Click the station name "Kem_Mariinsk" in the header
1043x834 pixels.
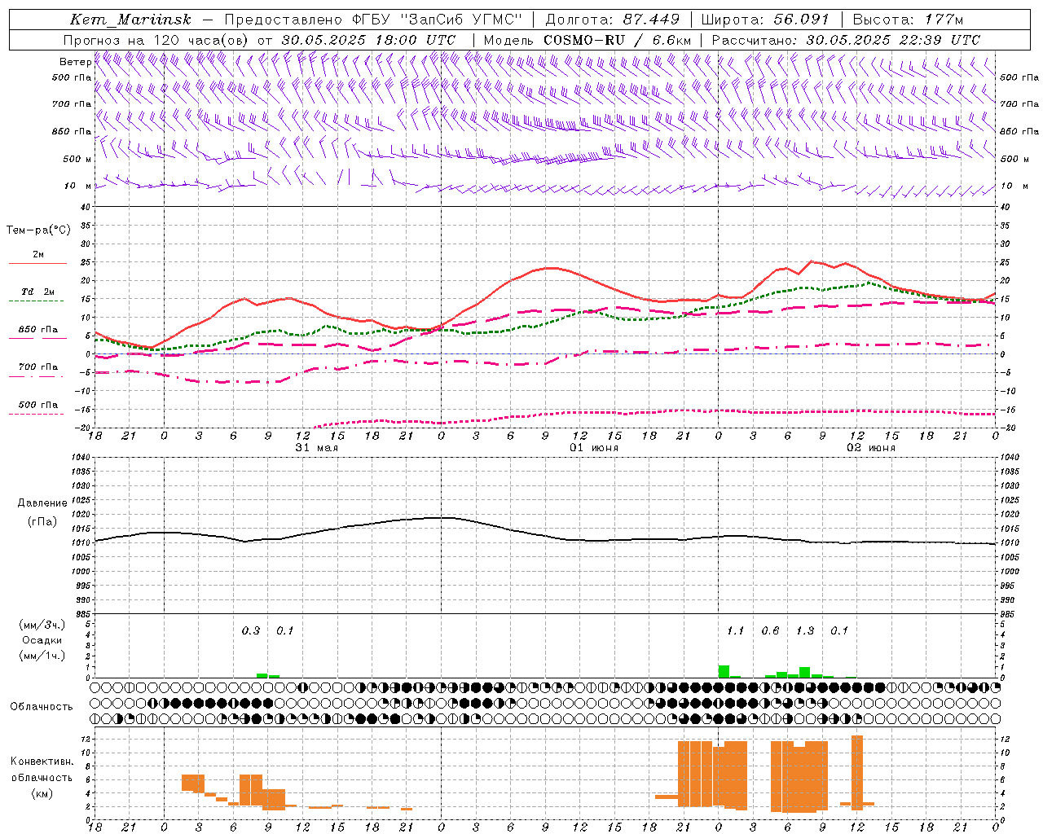point(130,20)
